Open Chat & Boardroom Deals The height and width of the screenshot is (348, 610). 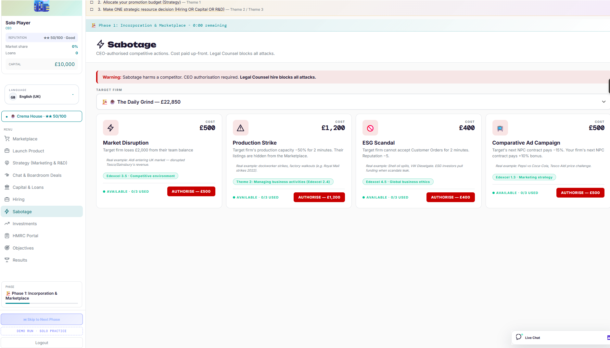pyautogui.click(x=42, y=175)
